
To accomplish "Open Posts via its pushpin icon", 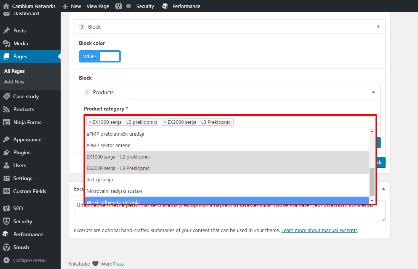I will pos(6,30).
